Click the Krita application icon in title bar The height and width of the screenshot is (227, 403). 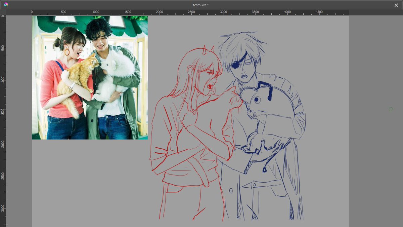click(6, 5)
